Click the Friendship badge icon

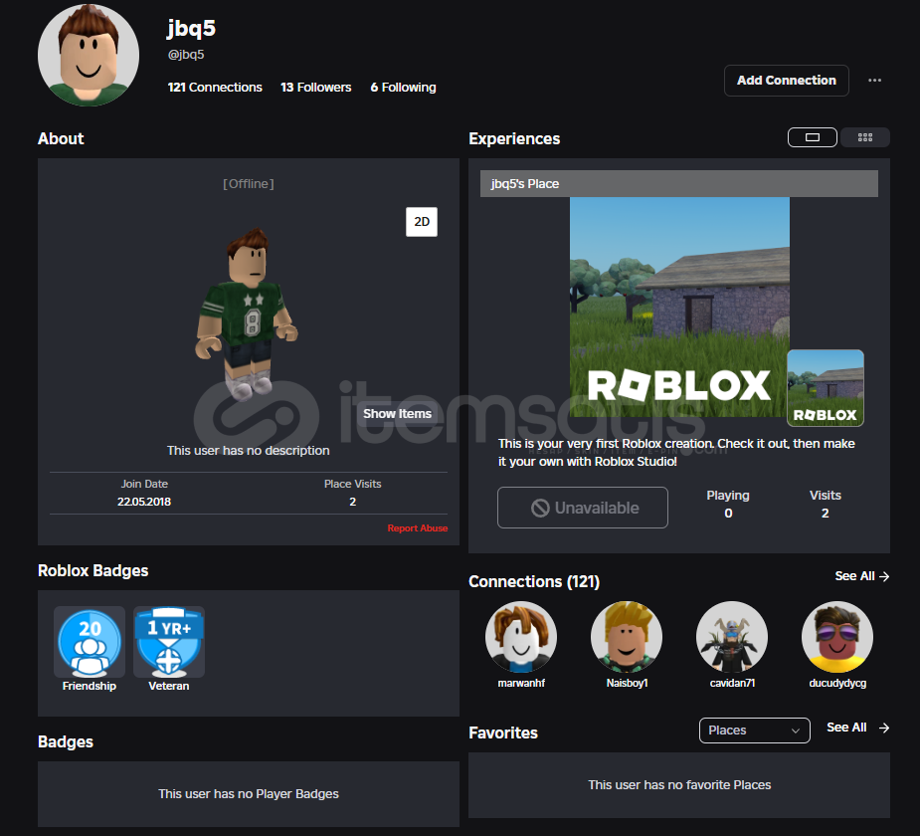click(90, 642)
